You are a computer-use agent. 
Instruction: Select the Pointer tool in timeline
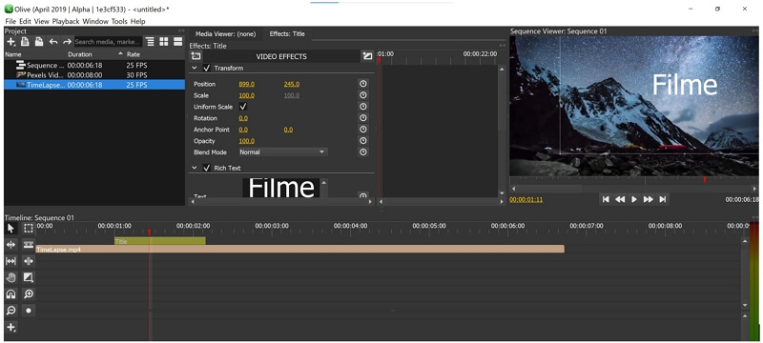click(10, 229)
